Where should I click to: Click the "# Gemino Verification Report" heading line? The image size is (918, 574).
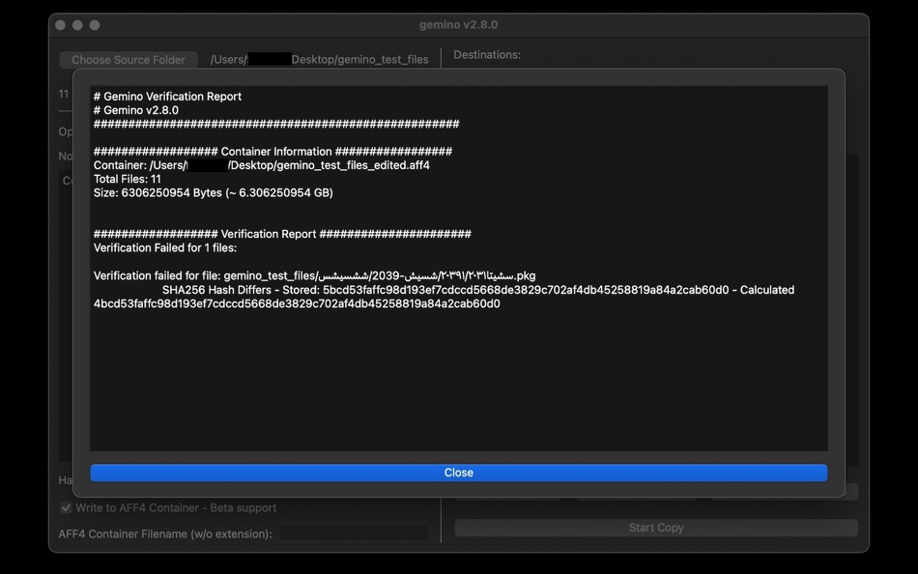167,96
